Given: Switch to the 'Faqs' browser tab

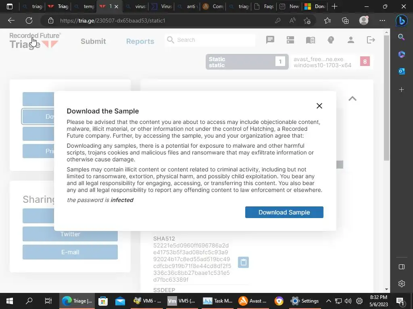Looking at the screenshot, I should pyautogui.click(x=264, y=6).
